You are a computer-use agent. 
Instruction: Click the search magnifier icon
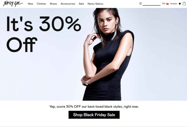point(141,4)
